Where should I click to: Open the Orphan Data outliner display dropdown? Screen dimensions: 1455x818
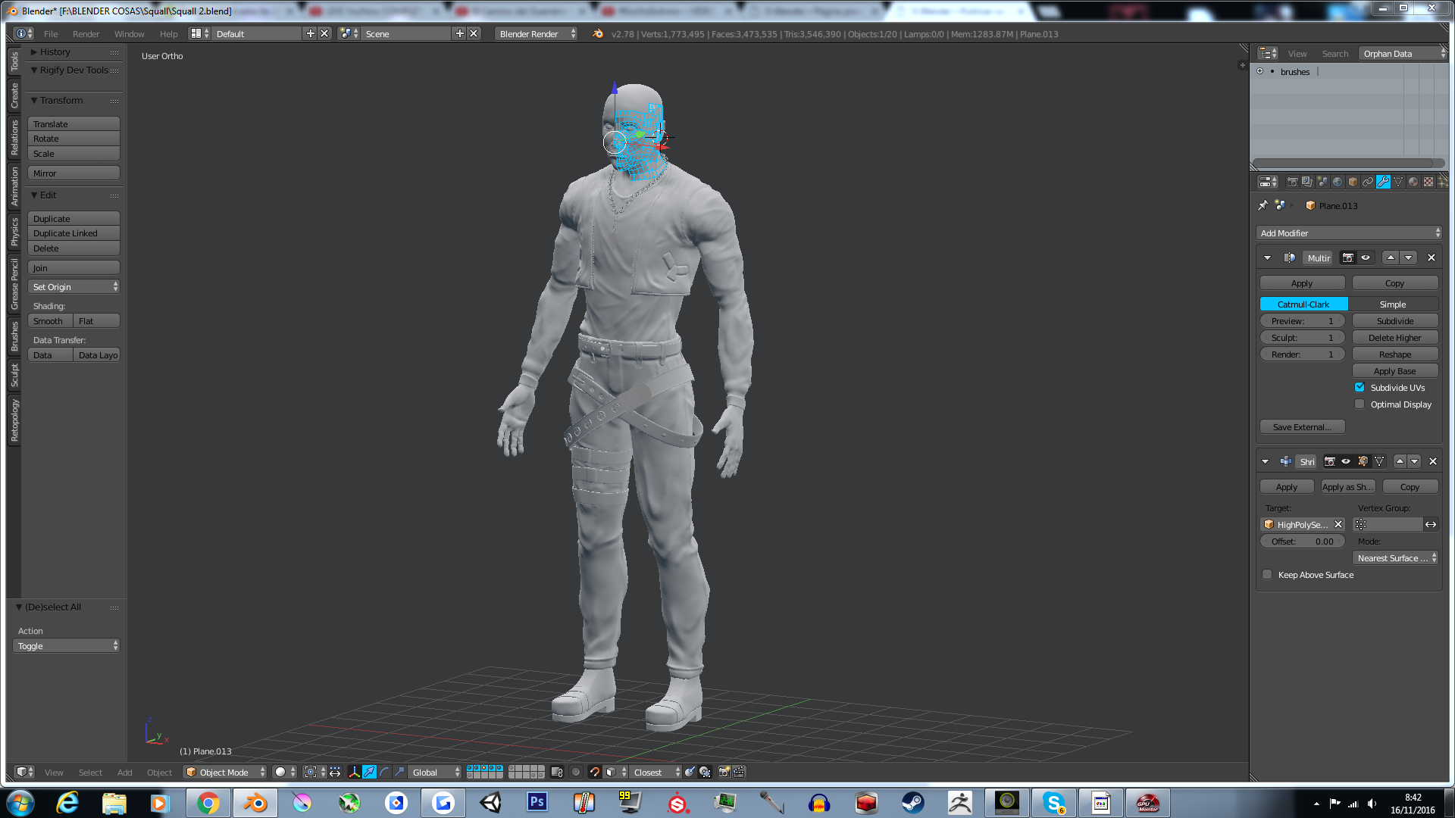pos(1403,53)
